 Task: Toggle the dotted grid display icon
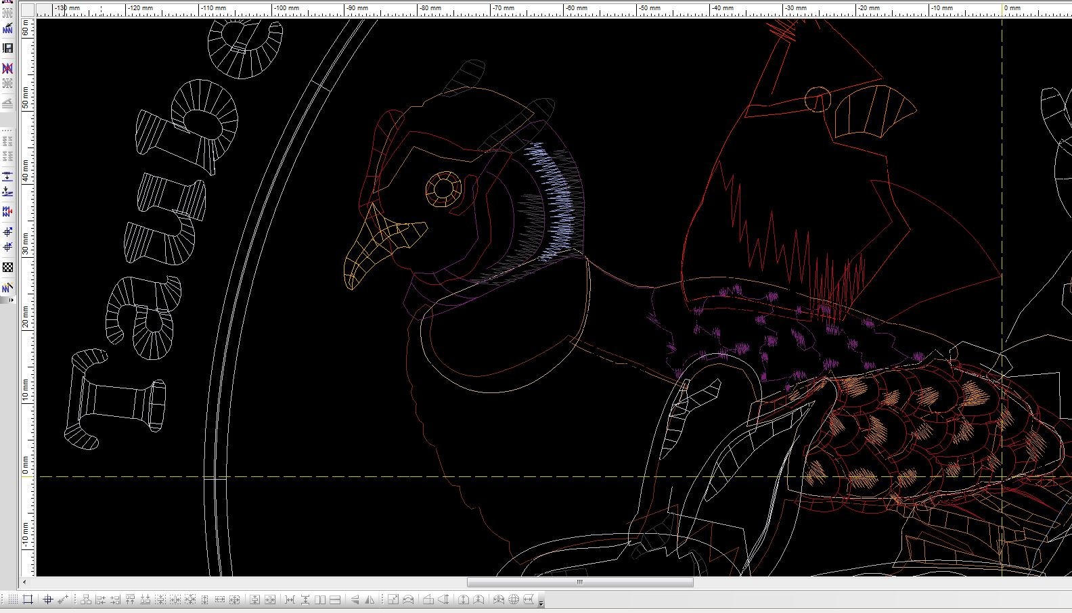[13, 599]
